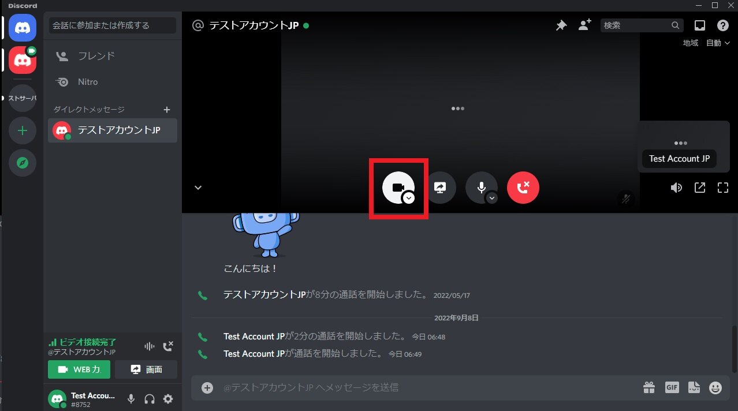Viewport: 738px width, 411px height.
Task: Click the WEBカ camera button
Action: (x=79, y=369)
